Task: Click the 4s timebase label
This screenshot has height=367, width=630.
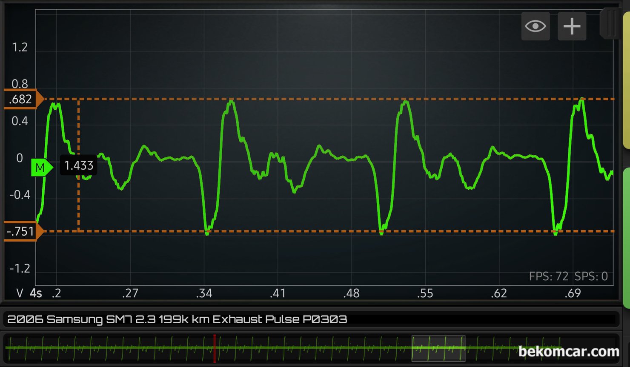Action: pyautogui.click(x=36, y=293)
